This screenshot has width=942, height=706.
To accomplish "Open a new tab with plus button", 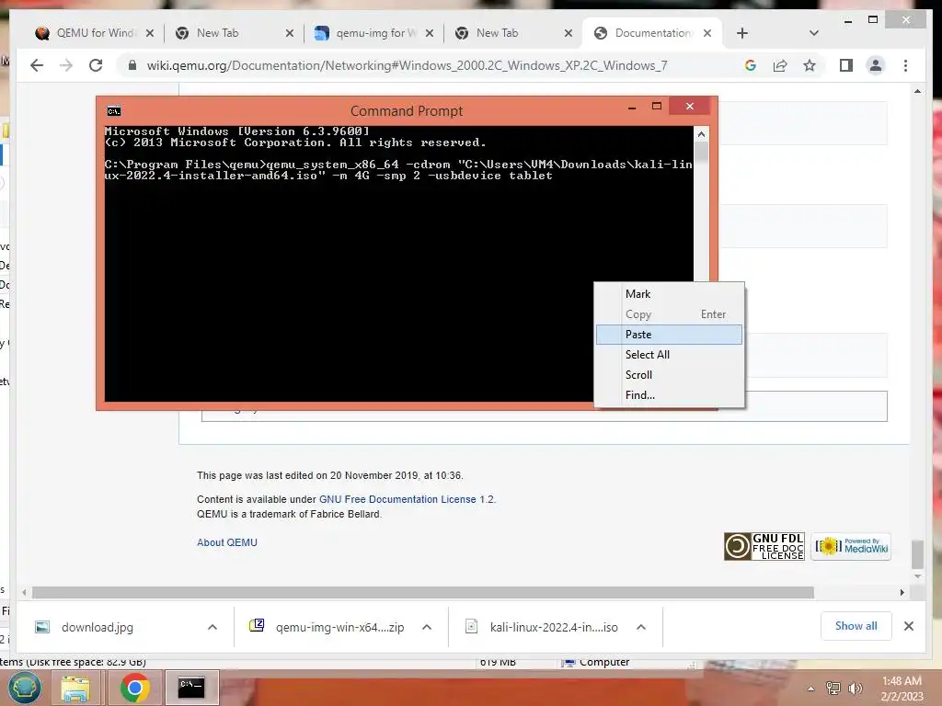I will [742, 33].
